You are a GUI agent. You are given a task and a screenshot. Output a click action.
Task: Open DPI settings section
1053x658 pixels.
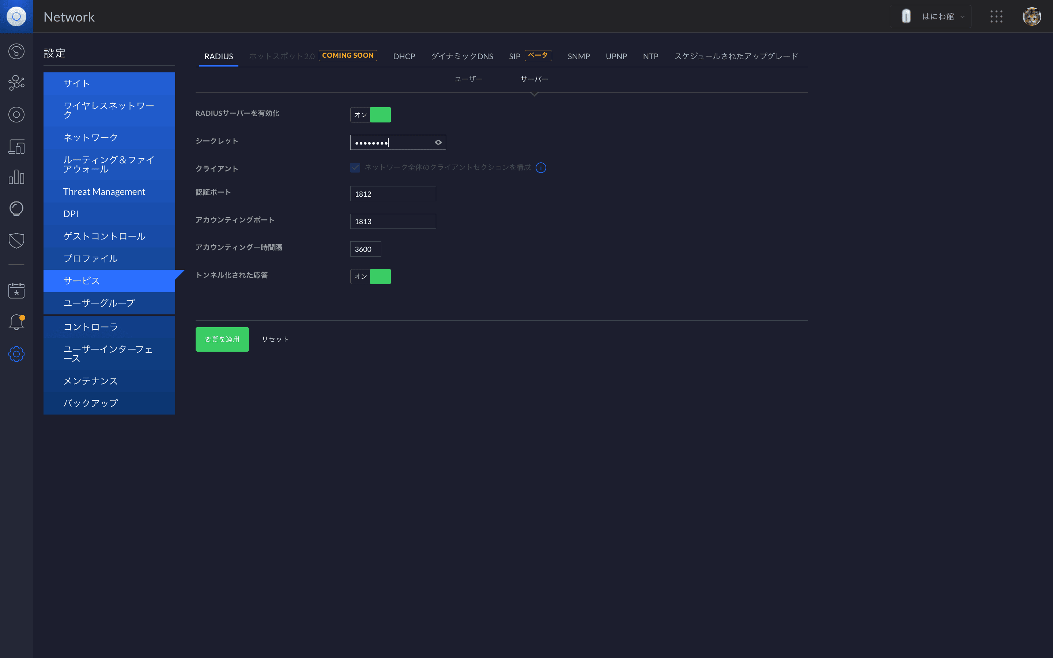click(x=109, y=214)
